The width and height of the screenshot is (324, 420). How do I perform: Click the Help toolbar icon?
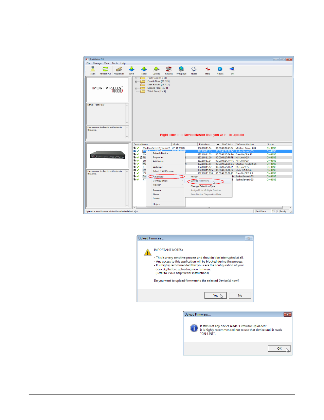pos(208,70)
